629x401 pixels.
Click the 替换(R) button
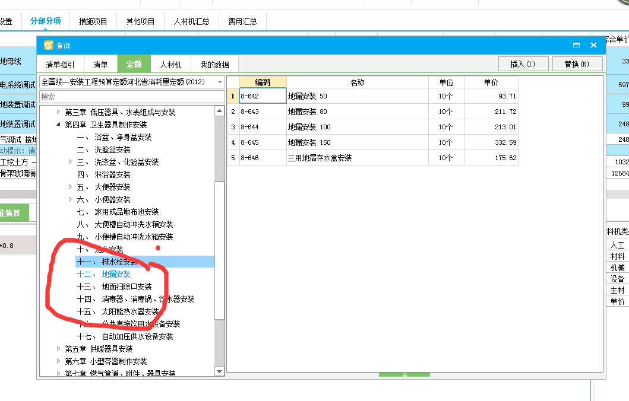click(x=577, y=64)
